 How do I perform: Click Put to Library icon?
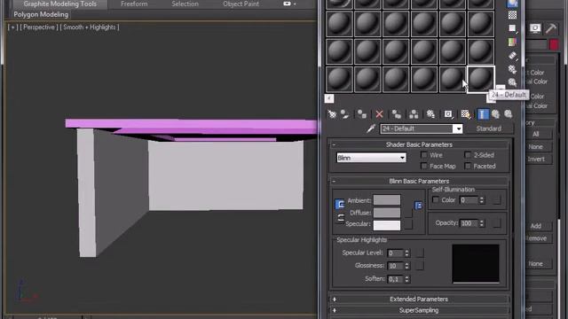point(430,114)
